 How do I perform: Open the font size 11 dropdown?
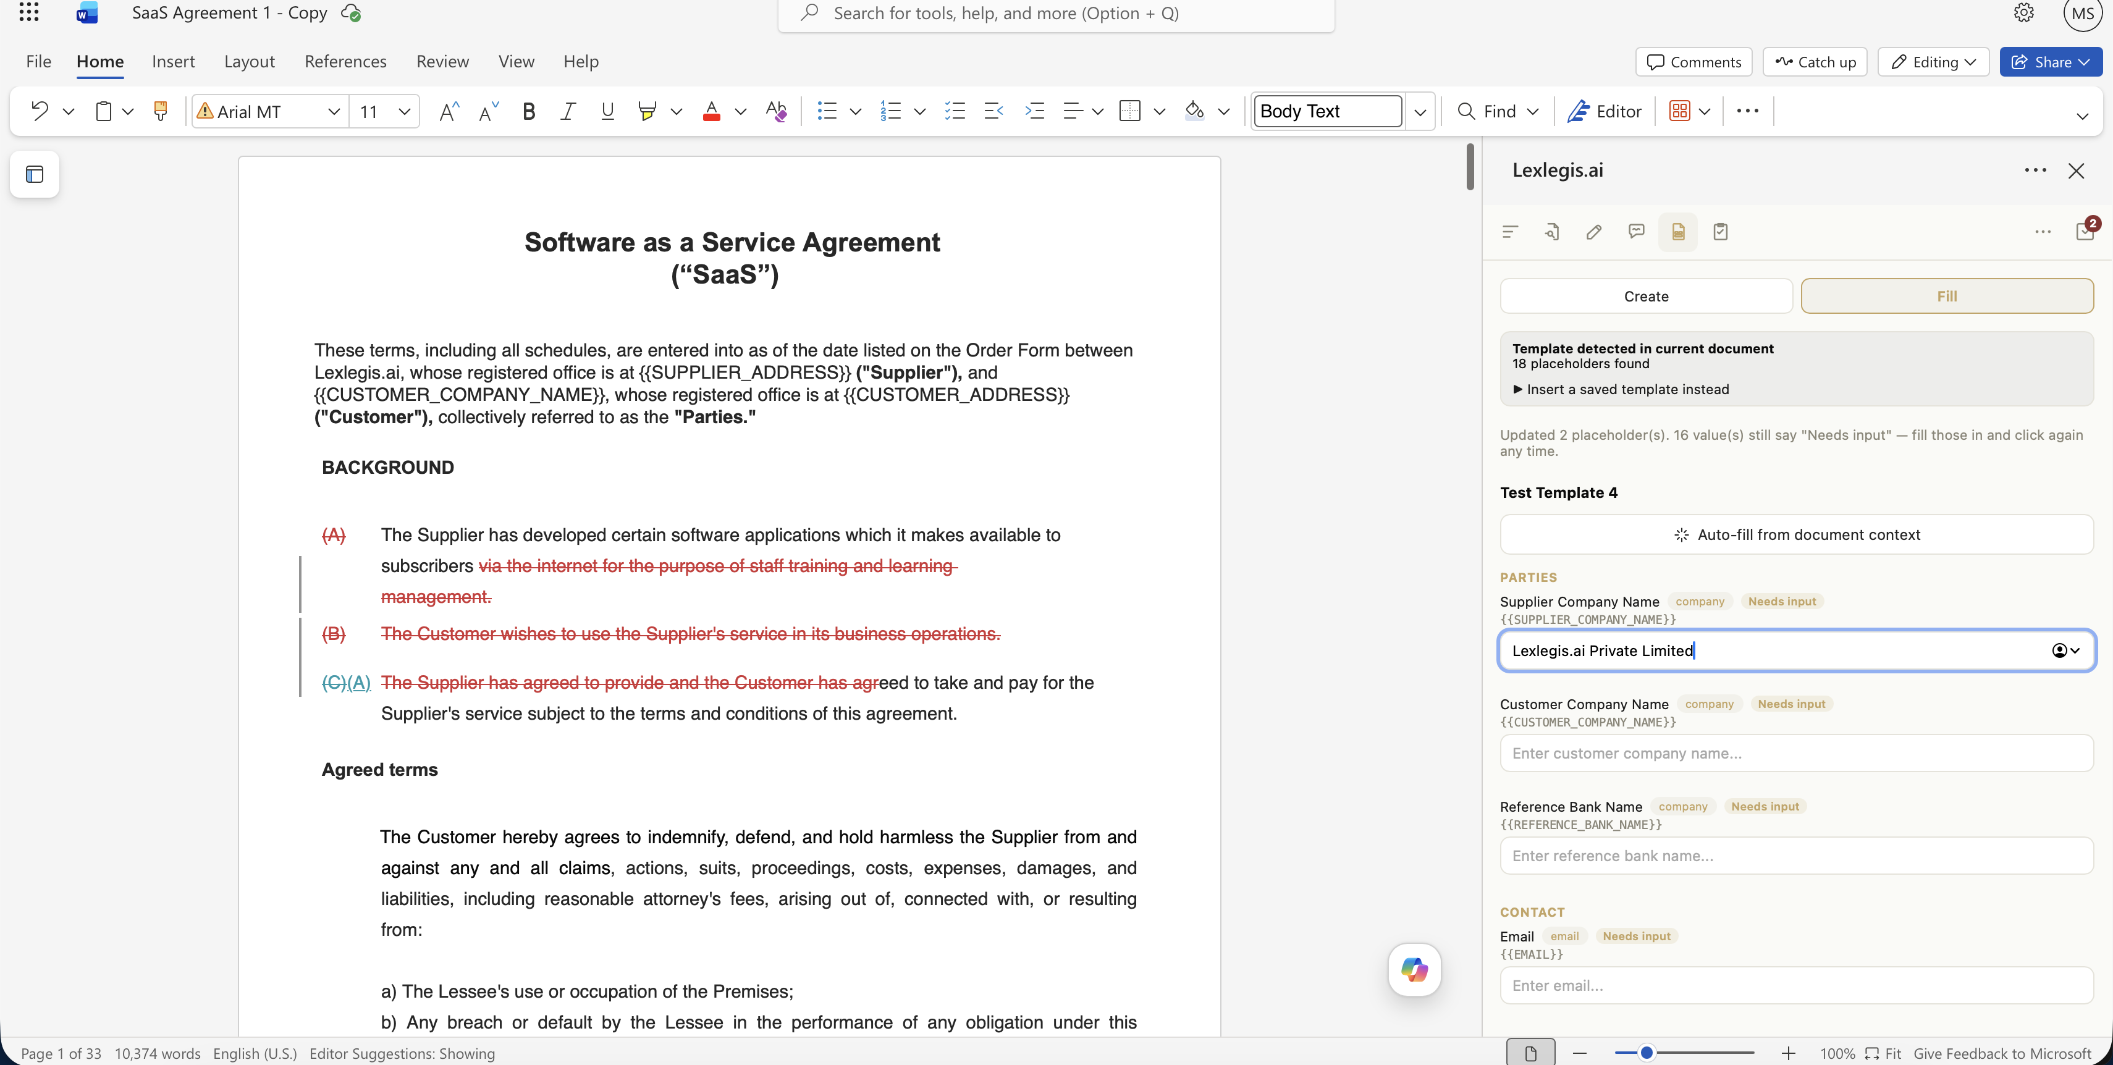click(x=405, y=111)
